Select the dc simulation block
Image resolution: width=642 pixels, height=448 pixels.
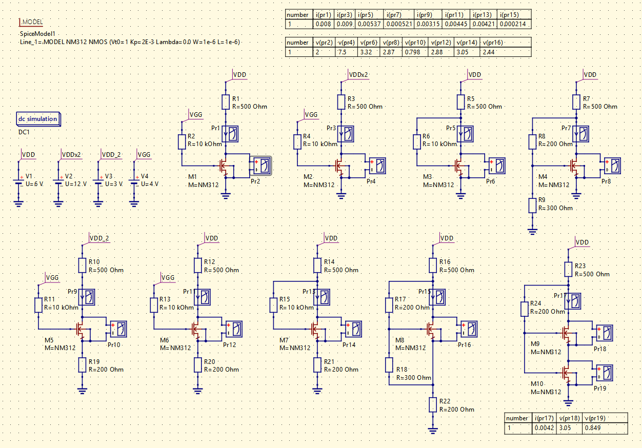[38, 119]
